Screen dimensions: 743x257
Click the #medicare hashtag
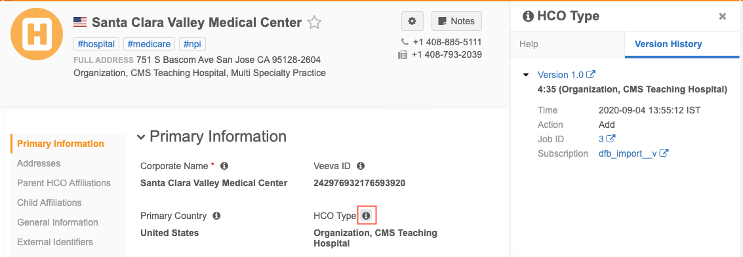coord(150,45)
